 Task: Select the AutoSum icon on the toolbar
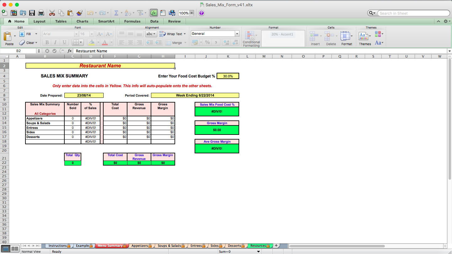coord(116,13)
